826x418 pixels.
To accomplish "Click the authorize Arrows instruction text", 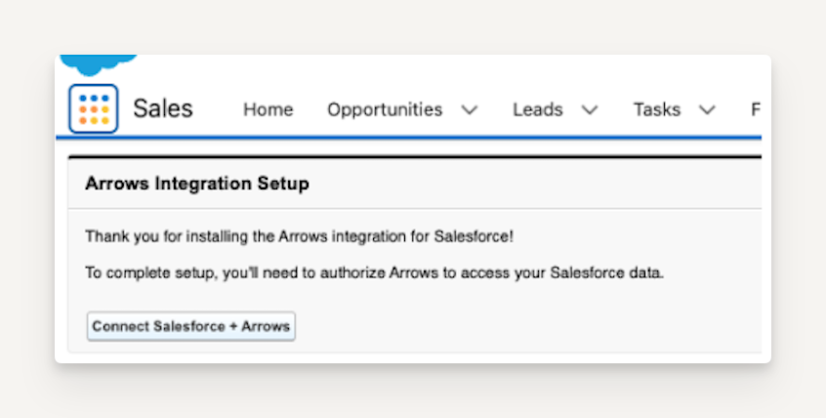I will point(374,272).
